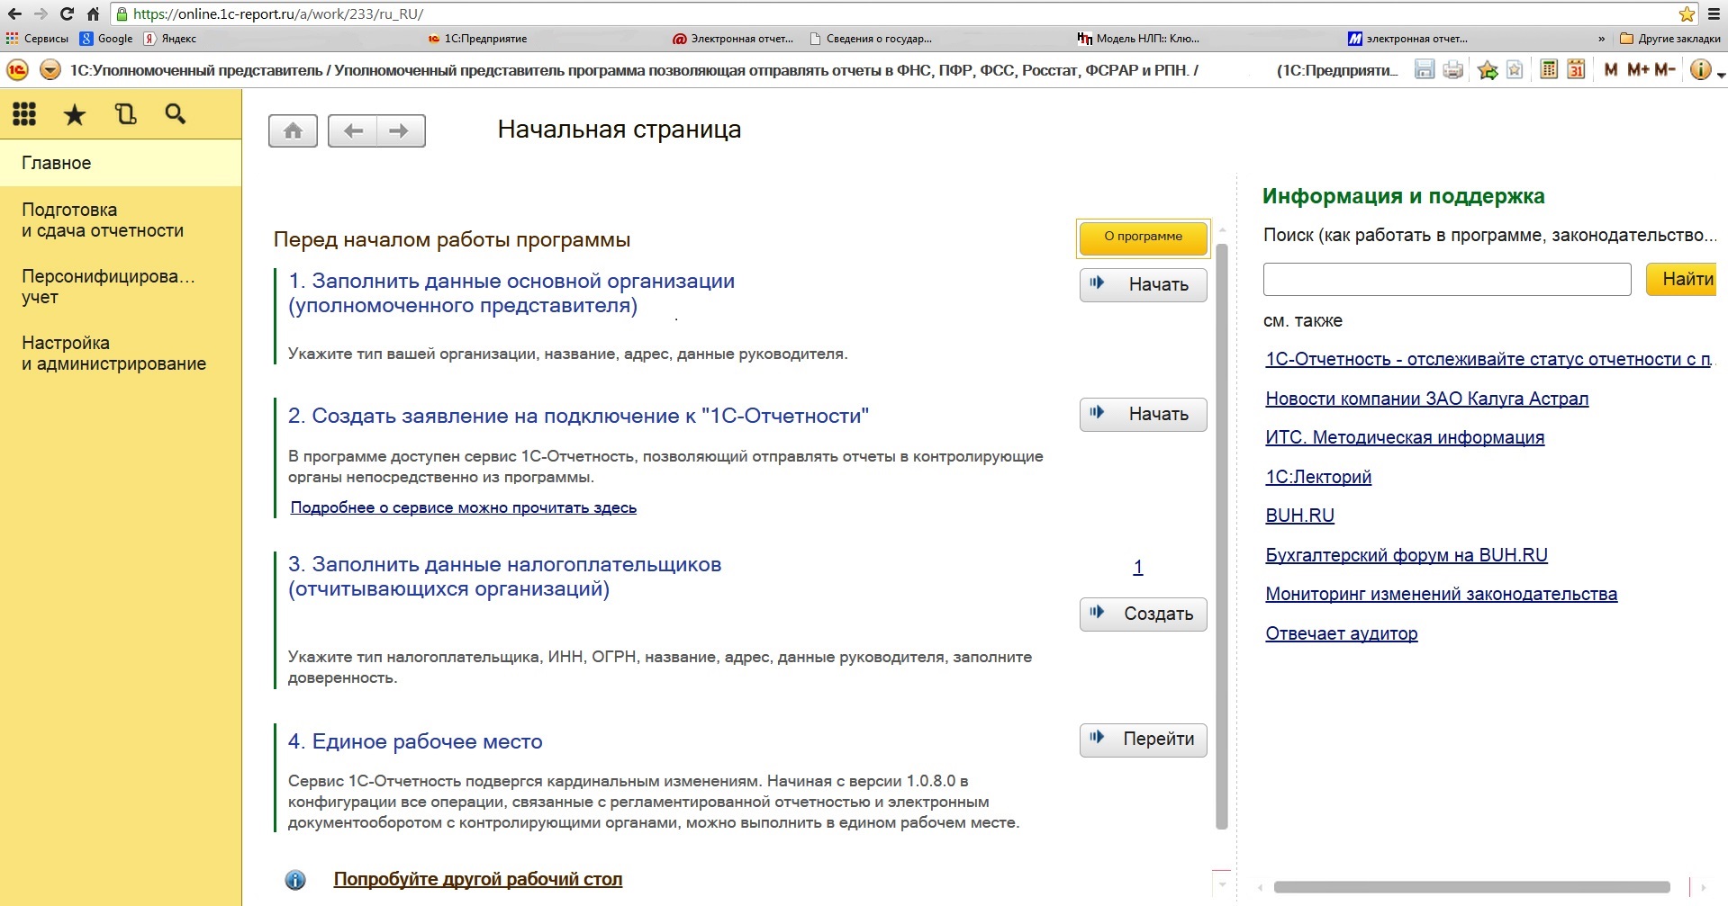The width and height of the screenshot is (1728, 906).
Task: Click the M+ memory add button
Action: (x=1638, y=69)
